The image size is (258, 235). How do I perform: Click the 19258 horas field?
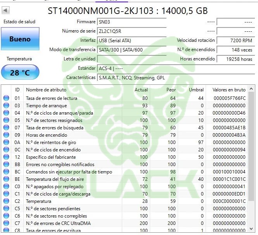(x=236, y=59)
